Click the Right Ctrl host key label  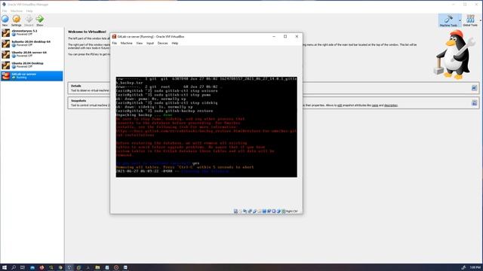pos(292,212)
